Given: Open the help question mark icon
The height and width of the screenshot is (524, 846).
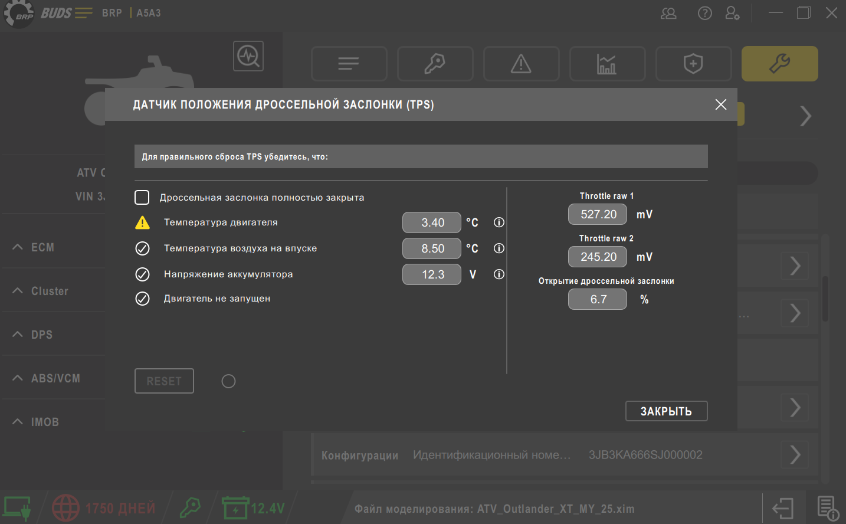Looking at the screenshot, I should tap(705, 13).
